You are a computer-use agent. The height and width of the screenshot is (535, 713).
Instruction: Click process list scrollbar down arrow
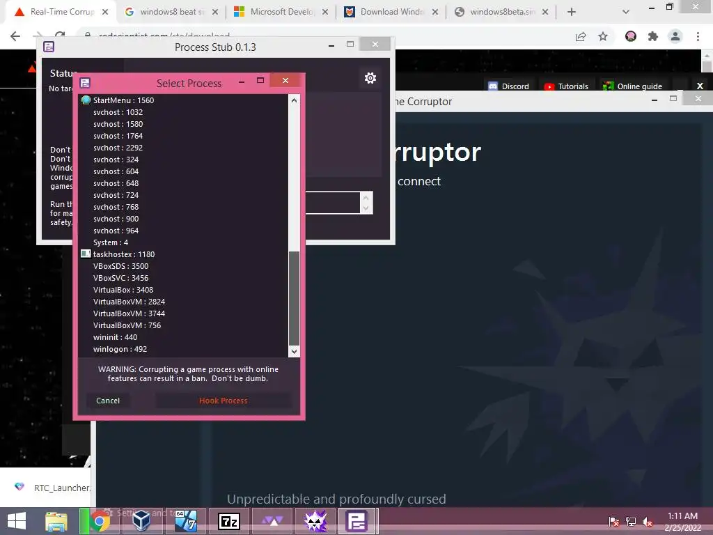tap(295, 351)
